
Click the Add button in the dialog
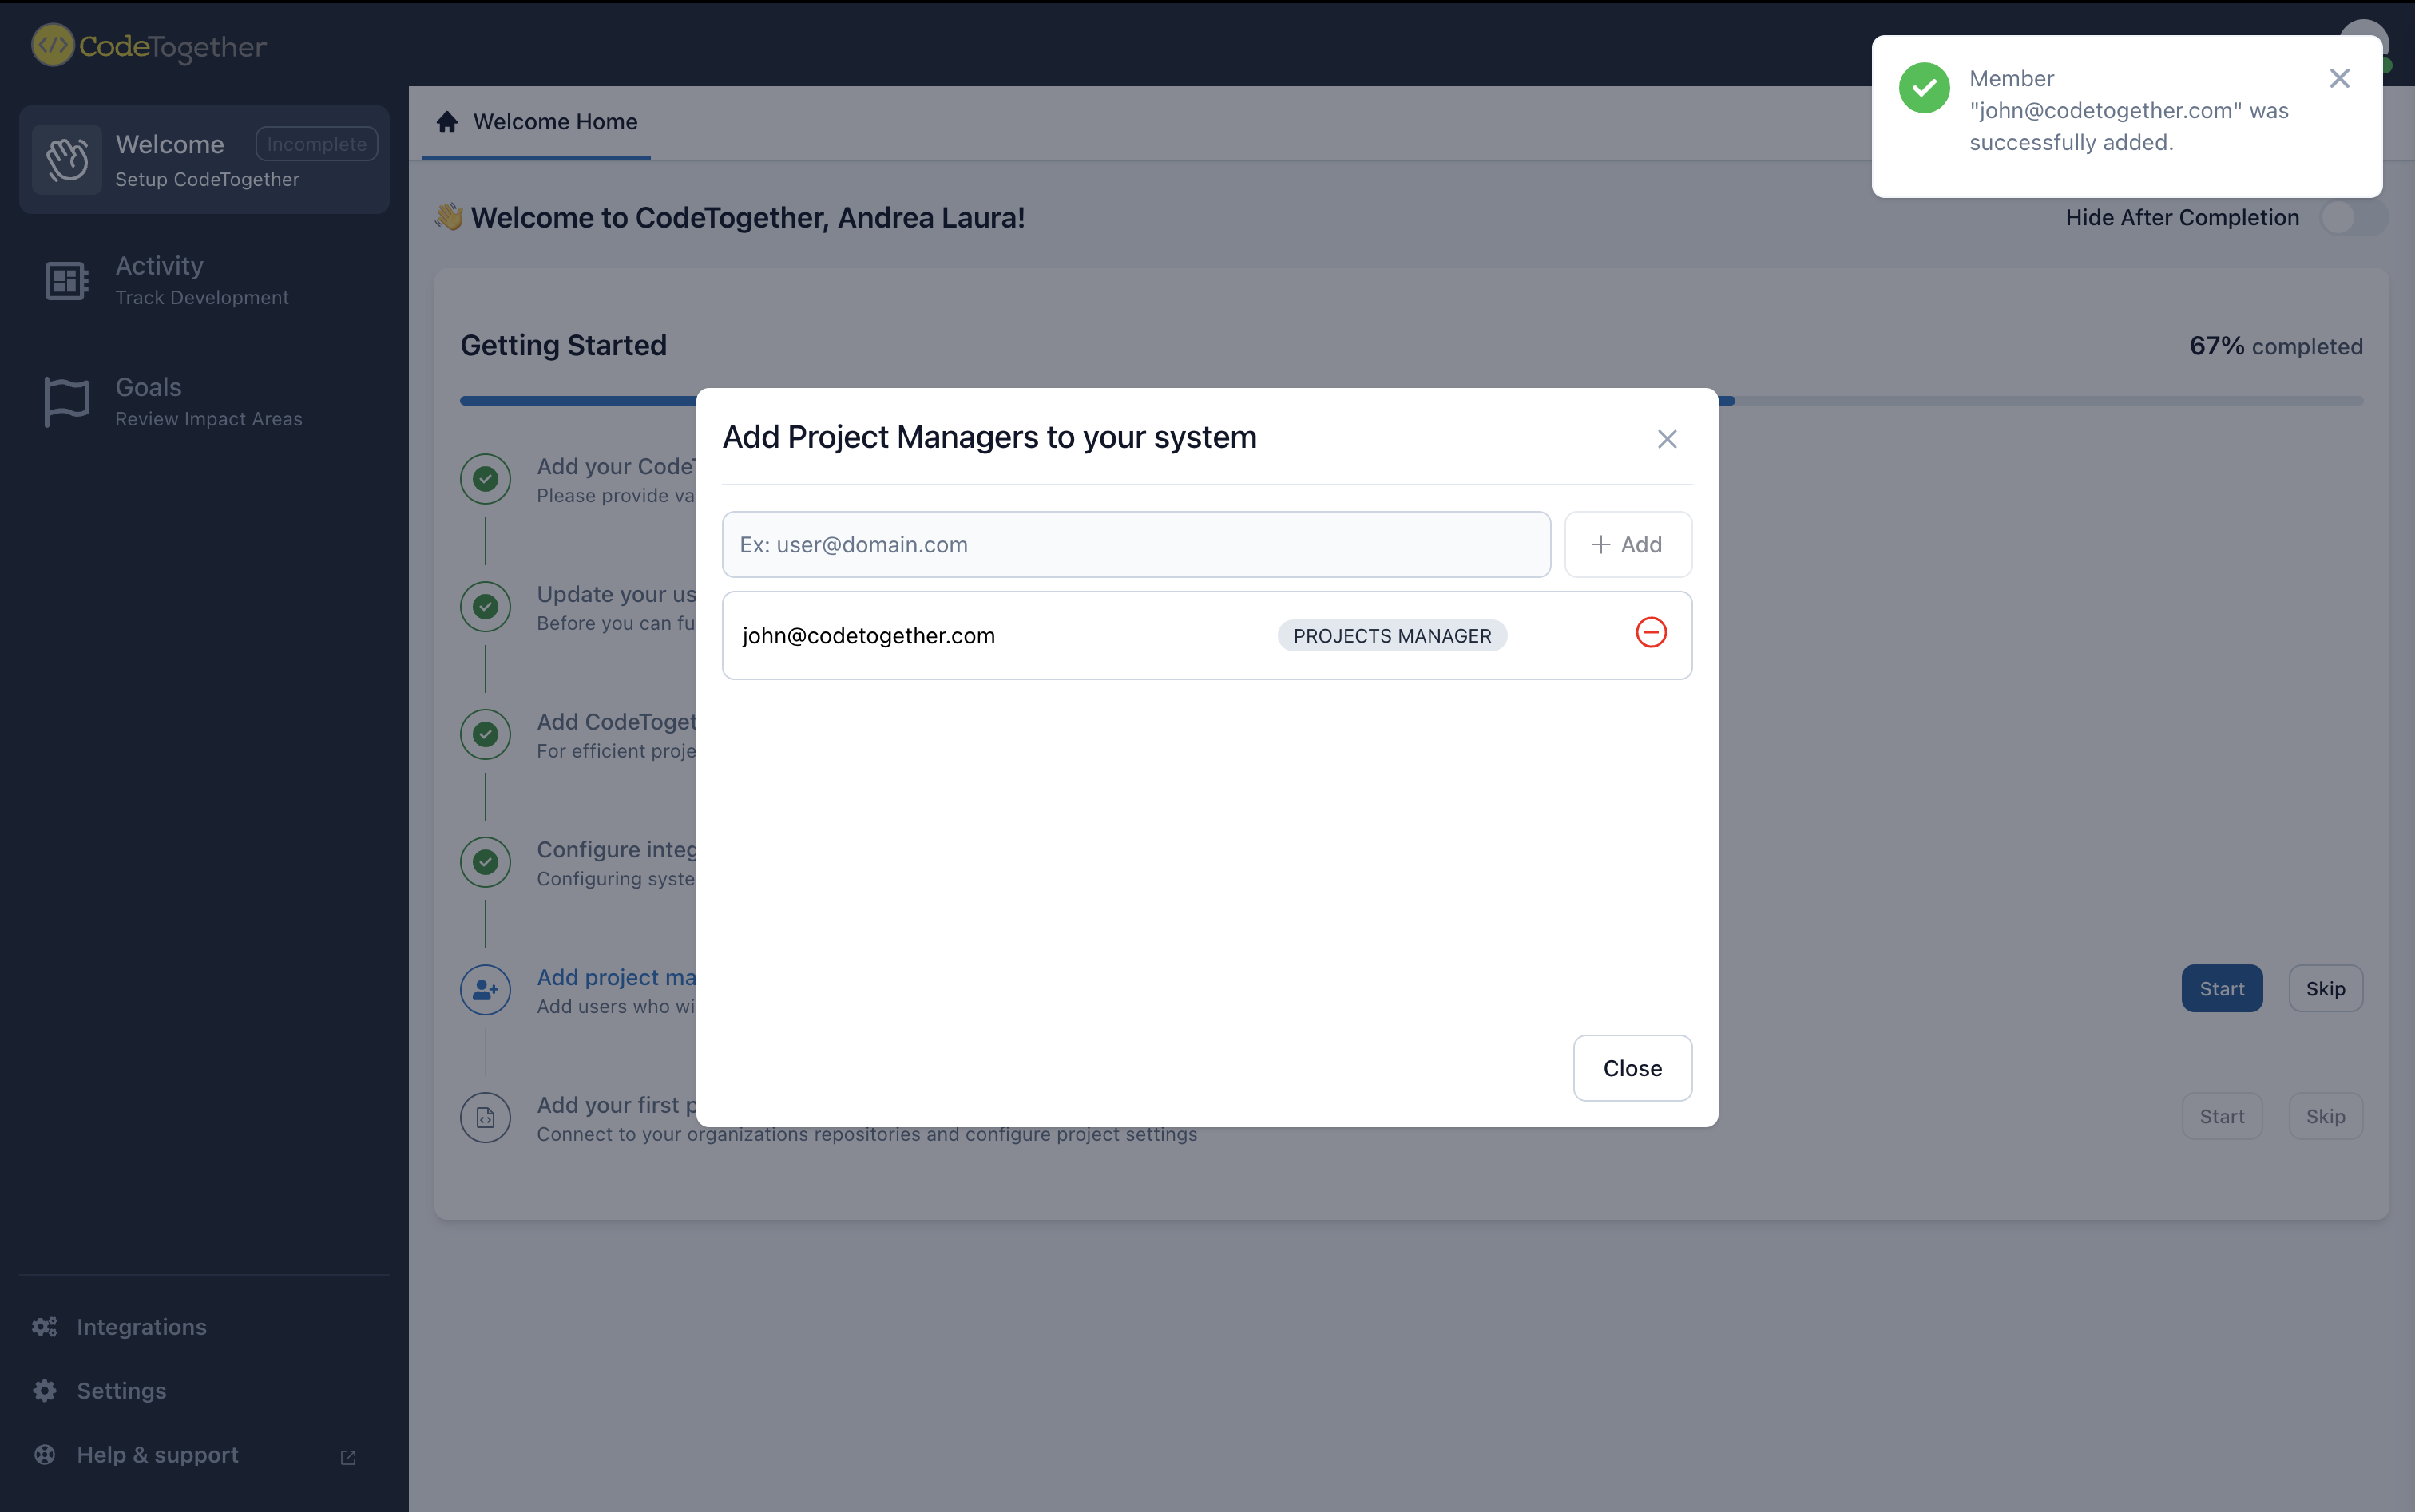[x=1628, y=544]
